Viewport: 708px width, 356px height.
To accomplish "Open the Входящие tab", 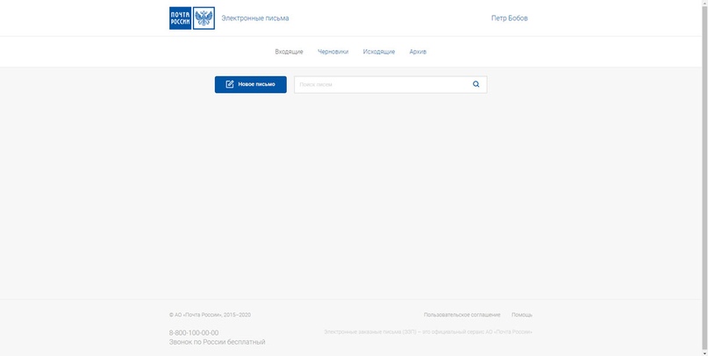I will [289, 52].
